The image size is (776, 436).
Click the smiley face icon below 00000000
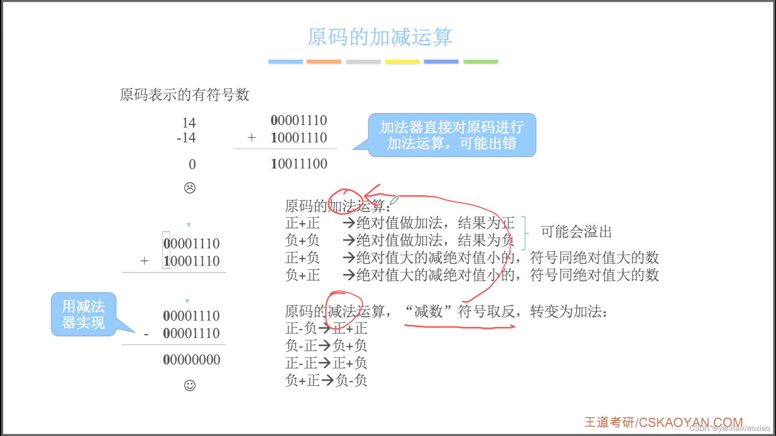[190, 386]
